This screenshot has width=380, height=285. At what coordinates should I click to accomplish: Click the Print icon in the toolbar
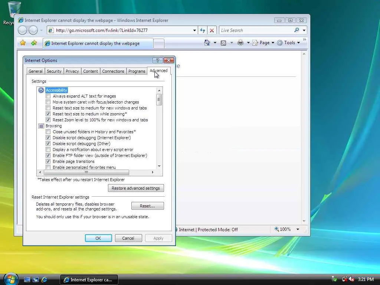(x=240, y=43)
